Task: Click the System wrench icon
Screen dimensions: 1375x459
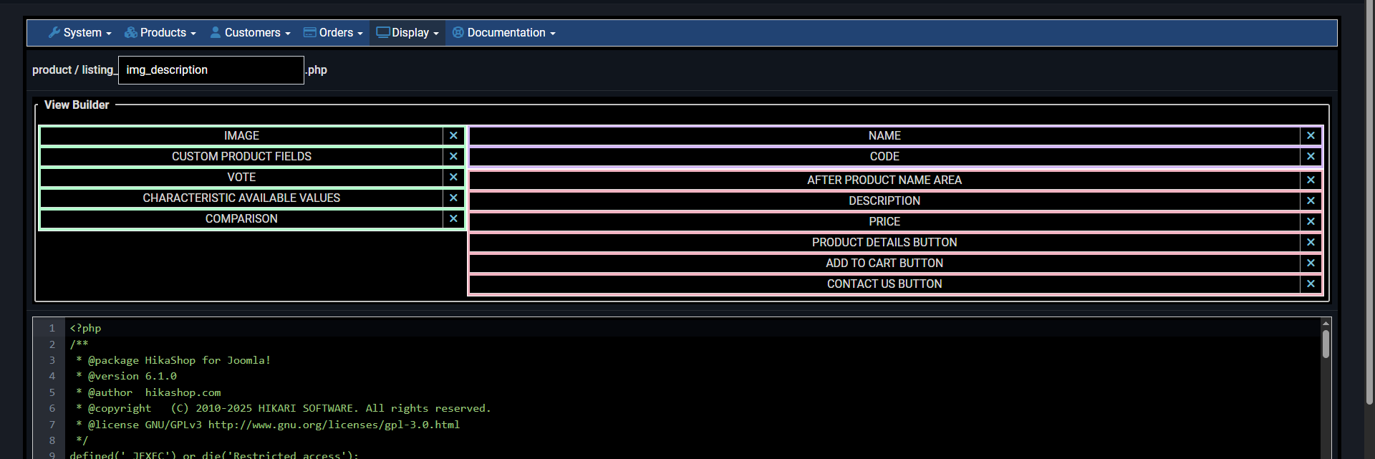Action: coord(54,32)
